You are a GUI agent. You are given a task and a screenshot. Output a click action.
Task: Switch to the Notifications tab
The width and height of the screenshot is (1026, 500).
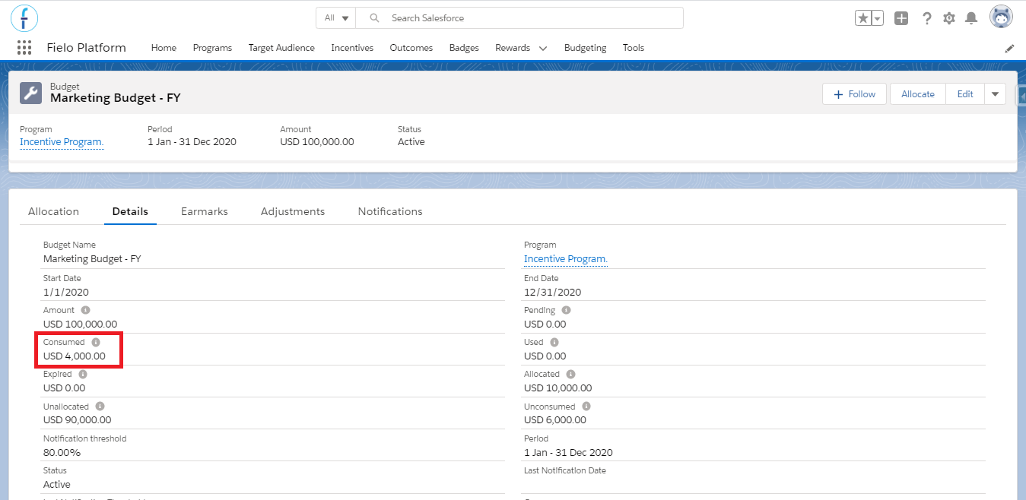click(390, 211)
